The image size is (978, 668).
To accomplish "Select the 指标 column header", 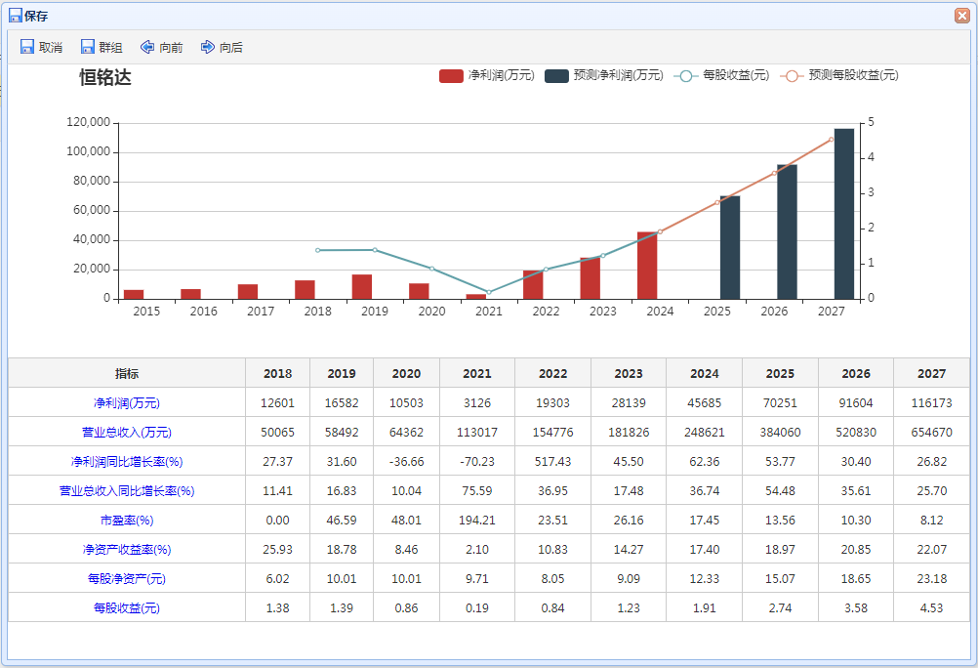I will (x=127, y=373).
